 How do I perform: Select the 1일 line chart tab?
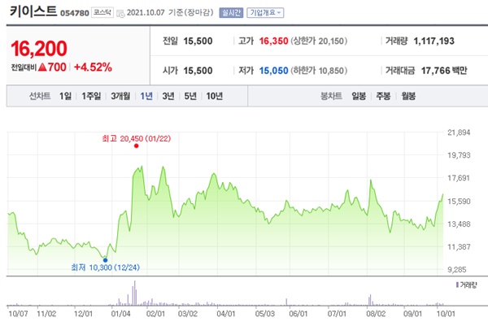(x=65, y=96)
